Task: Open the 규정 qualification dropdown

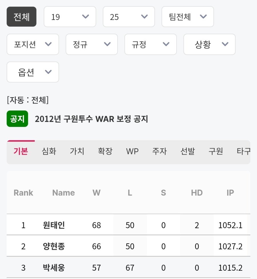Action: click(x=150, y=45)
